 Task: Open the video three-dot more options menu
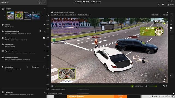(171, 15)
